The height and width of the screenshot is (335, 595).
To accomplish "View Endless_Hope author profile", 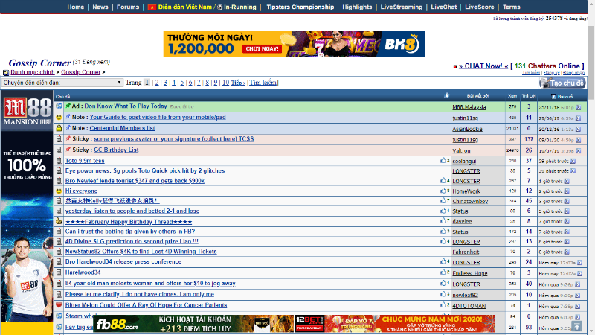I will pyautogui.click(x=470, y=273).
